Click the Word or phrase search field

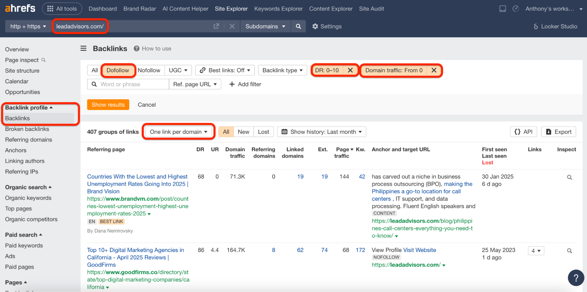128,84
